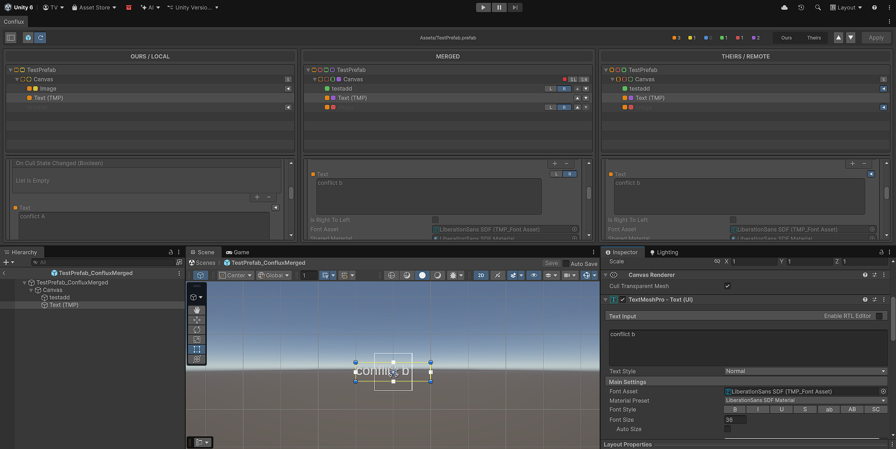Select the Move tool in Scene
Screen dimensions: 896x449
(x=197, y=320)
